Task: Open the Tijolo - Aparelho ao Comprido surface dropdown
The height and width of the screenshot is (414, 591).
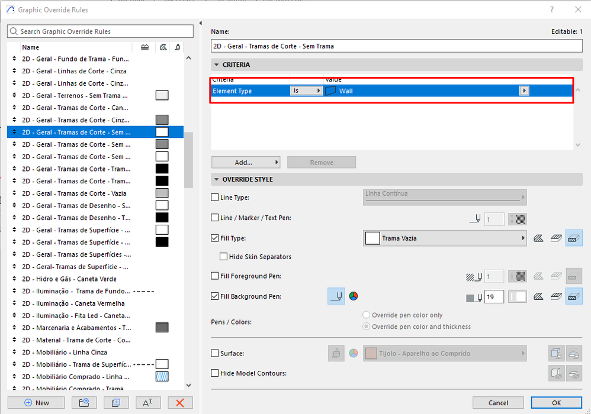Action: point(445,354)
